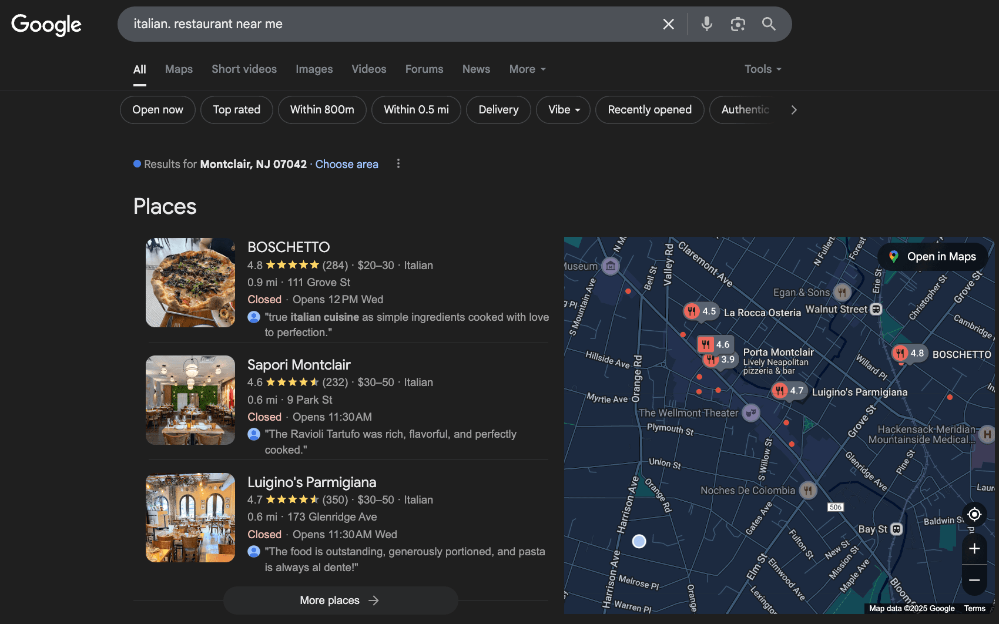Image resolution: width=999 pixels, height=624 pixels.
Task: Clear the search box text
Action: tap(668, 24)
